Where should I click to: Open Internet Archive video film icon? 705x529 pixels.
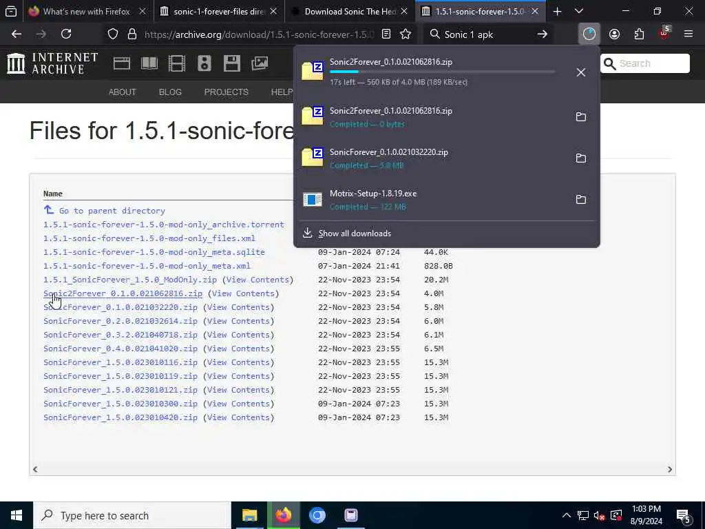177,63
